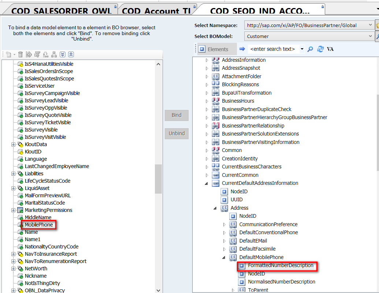The height and width of the screenshot is (293, 379).
Task: Select NormalisedNumberDescription element
Action: point(282,282)
